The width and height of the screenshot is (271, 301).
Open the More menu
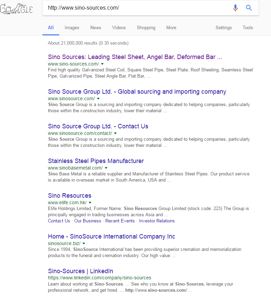click(171, 28)
